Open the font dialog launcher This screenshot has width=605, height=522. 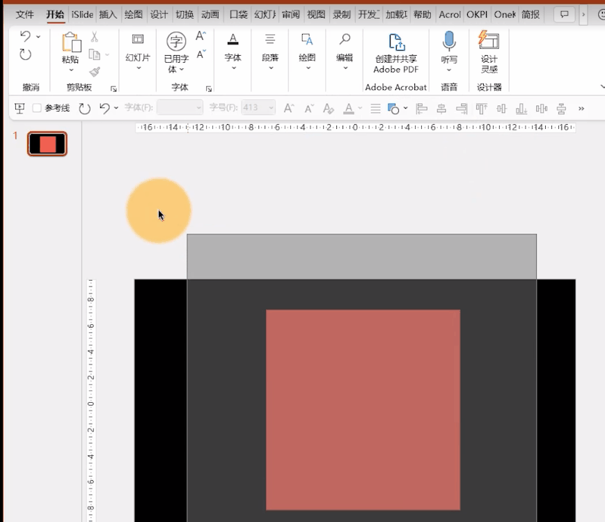click(x=209, y=89)
